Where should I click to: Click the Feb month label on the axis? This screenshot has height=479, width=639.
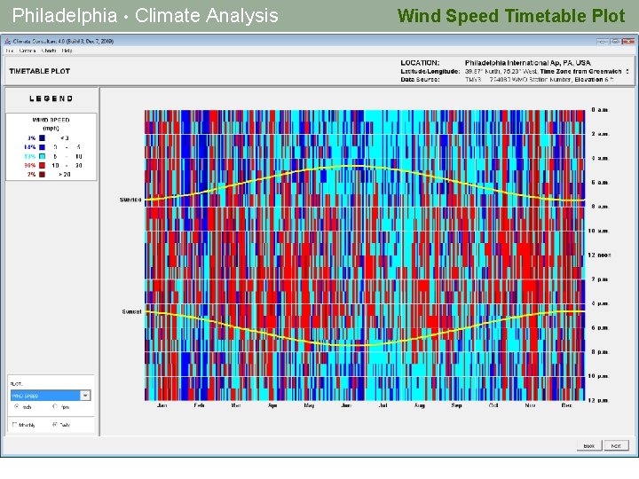(x=199, y=405)
